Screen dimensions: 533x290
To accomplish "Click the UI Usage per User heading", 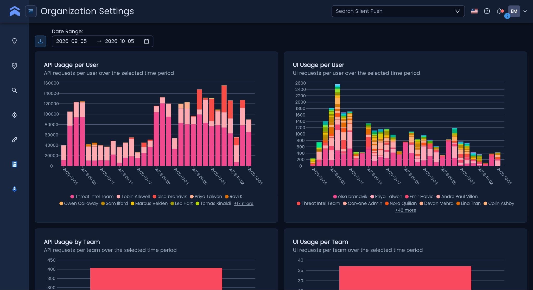I will pyautogui.click(x=319, y=65).
